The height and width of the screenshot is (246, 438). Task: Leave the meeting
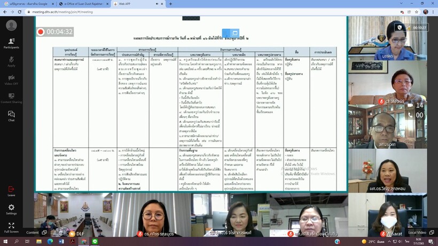[x=11, y=191]
